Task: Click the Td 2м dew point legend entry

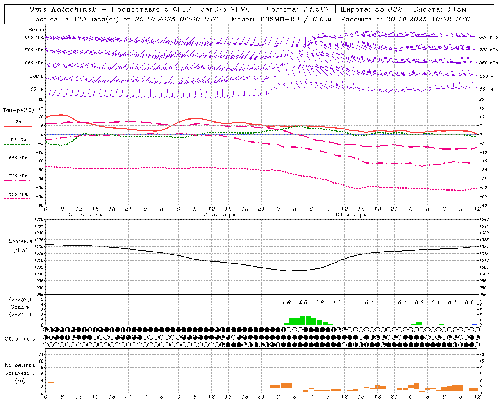Action: [18, 140]
